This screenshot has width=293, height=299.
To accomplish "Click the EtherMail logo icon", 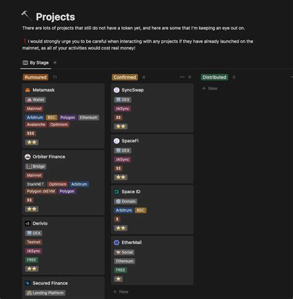I will [117, 243].
